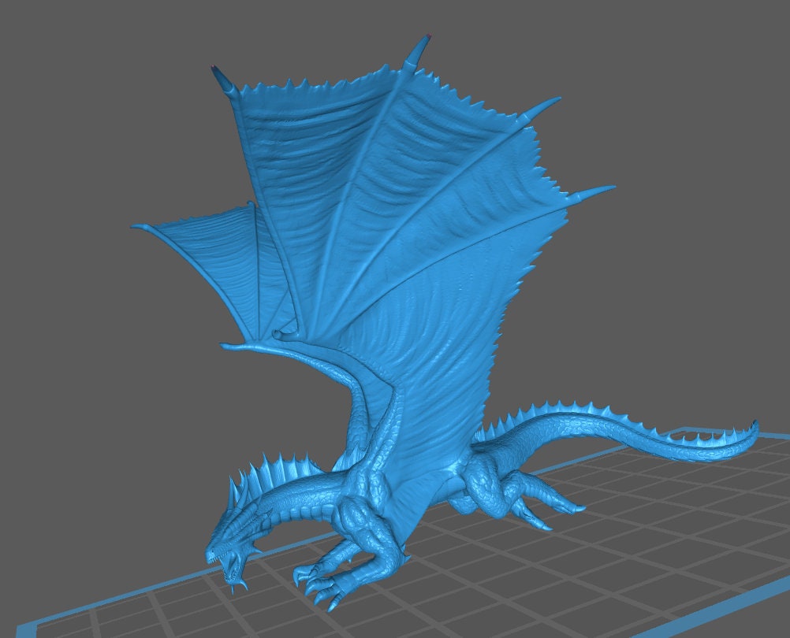790x638 pixels.
Task: Click the wing thumb claw pointing left
Action: tap(230, 346)
